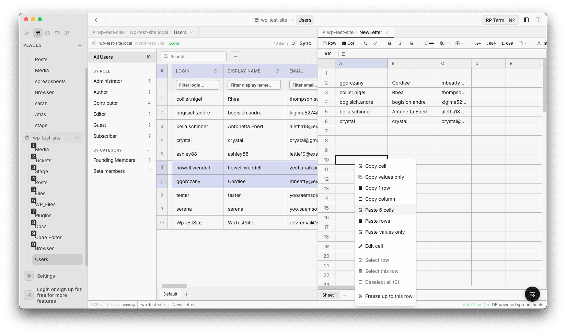
Task: Refresh the Users list with the sync arrows
Action: point(293,43)
